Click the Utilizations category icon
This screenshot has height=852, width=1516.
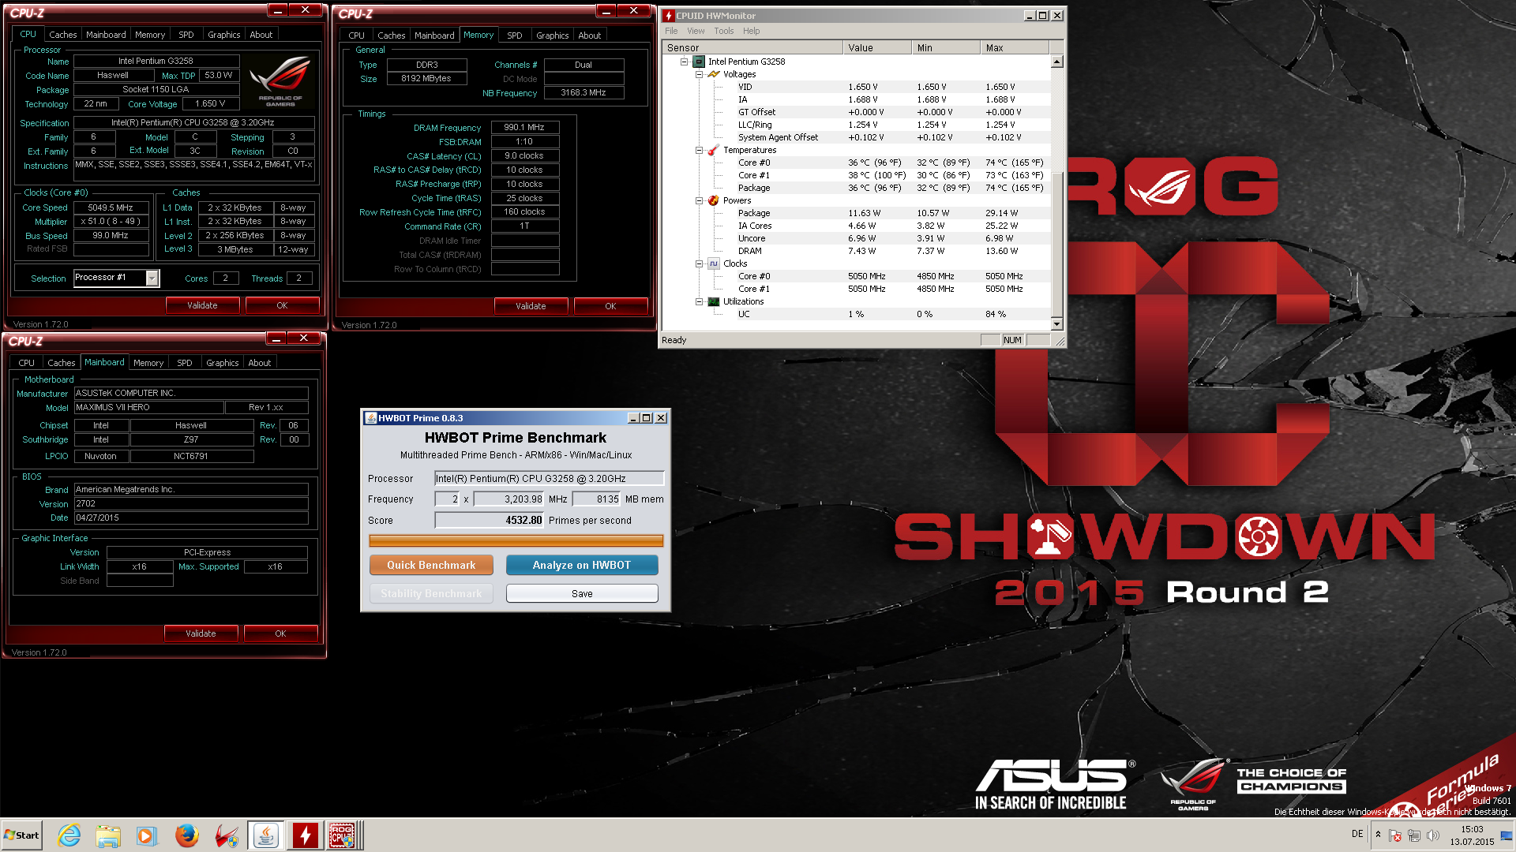[x=714, y=301]
